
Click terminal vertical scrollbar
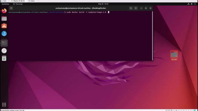tap(153, 36)
